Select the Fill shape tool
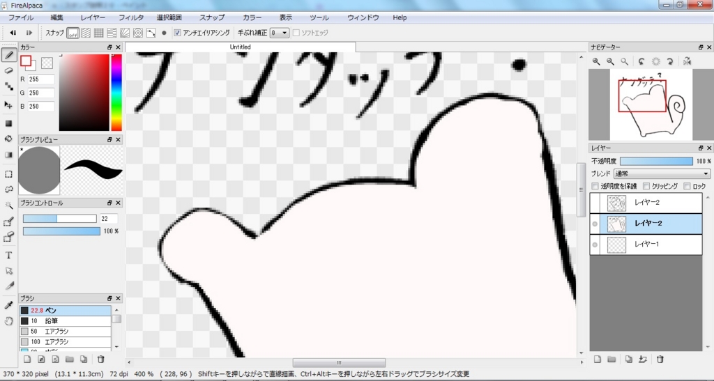Screen dimensions: 714x381 click(x=8, y=124)
